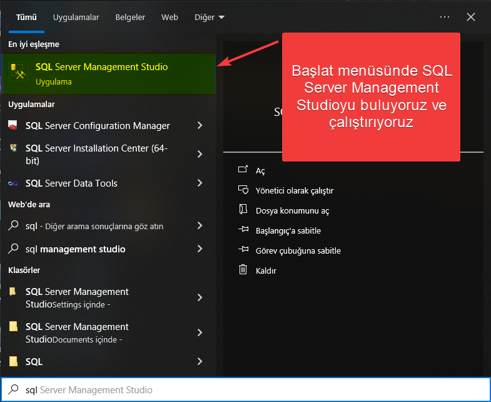Click the pin icon beside Görev çubuğuna sabitle

click(x=243, y=250)
